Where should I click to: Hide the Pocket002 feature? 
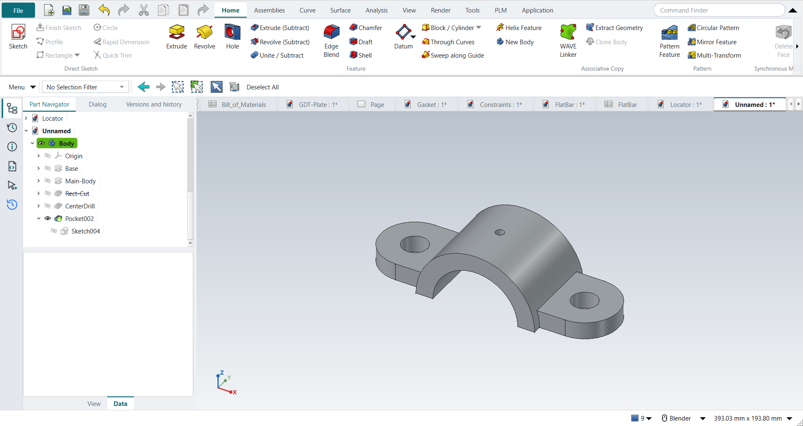coord(48,218)
